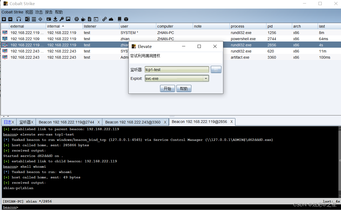Click the session icon for artifact.exe row

click(5, 57)
